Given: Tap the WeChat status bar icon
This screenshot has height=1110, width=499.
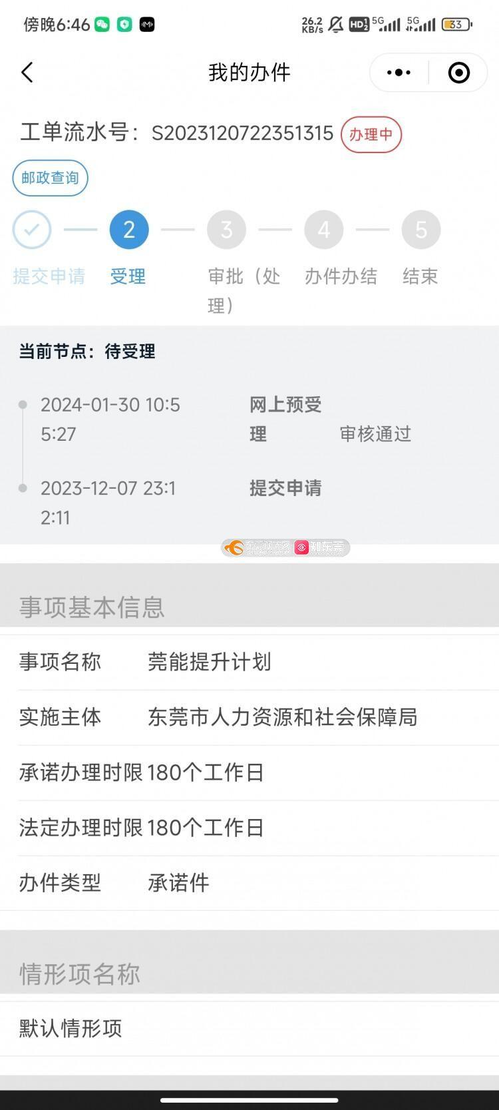Looking at the screenshot, I should [102, 25].
